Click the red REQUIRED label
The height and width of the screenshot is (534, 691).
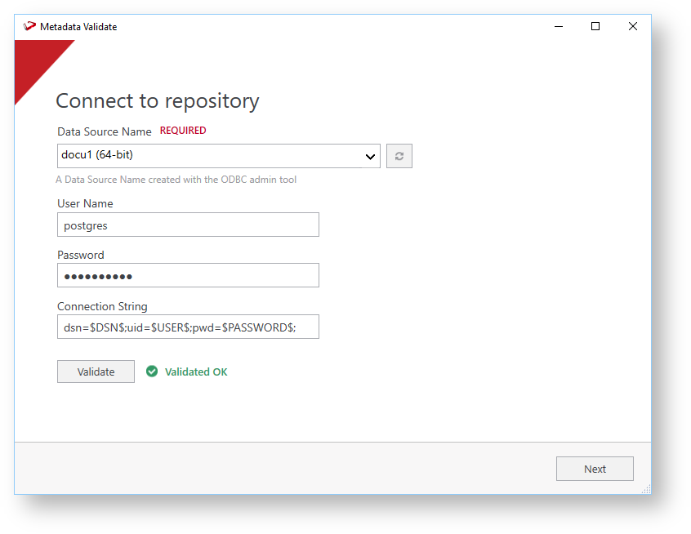(183, 131)
